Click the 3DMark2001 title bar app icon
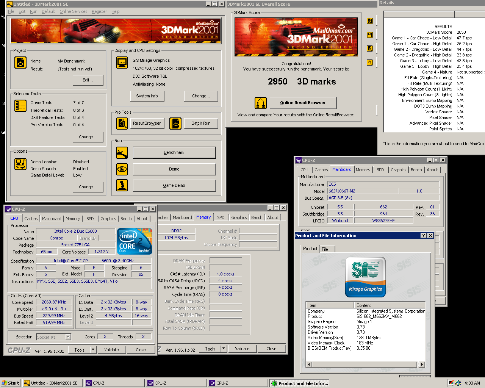 [x=10, y=4]
